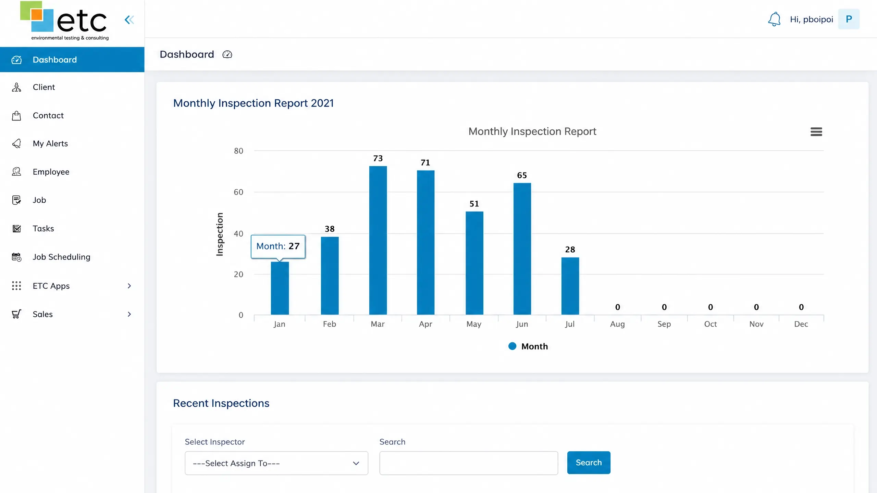Click the Aug axis label
This screenshot has width=877, height=493.
(x=617, y=324)
